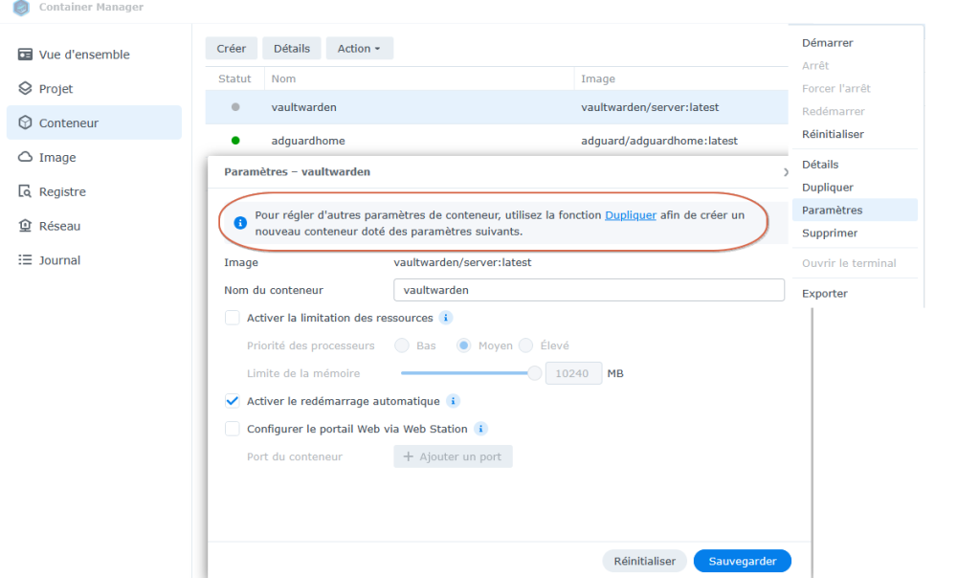957x578 pixels.
Task: Open the Registre search icon
Action: tap(25, 191)
